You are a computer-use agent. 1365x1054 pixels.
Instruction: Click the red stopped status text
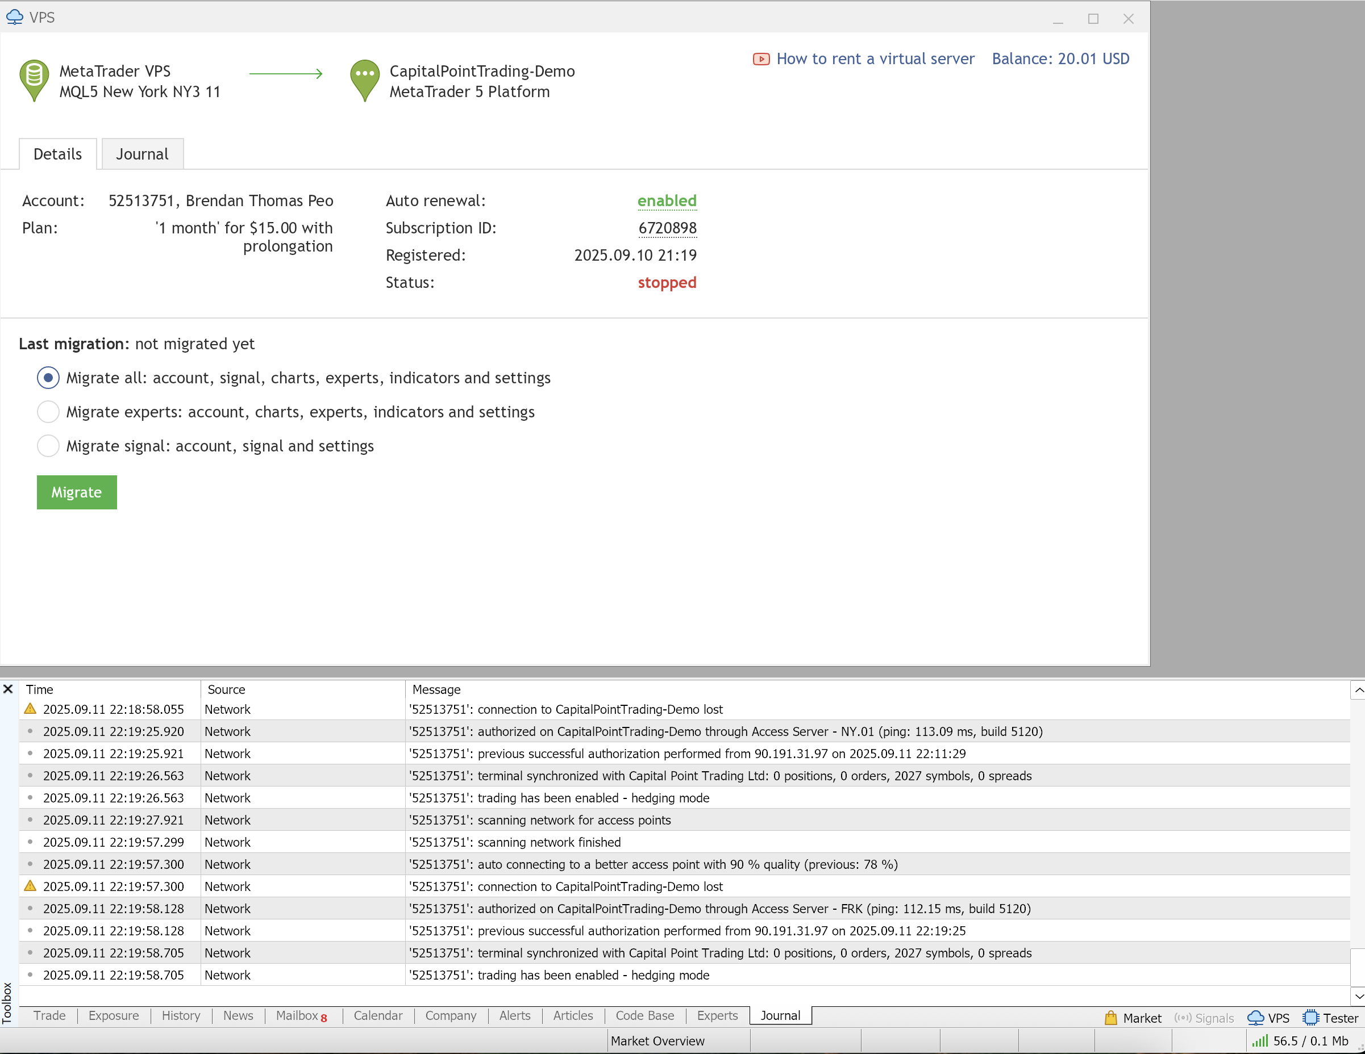[667, 283]
